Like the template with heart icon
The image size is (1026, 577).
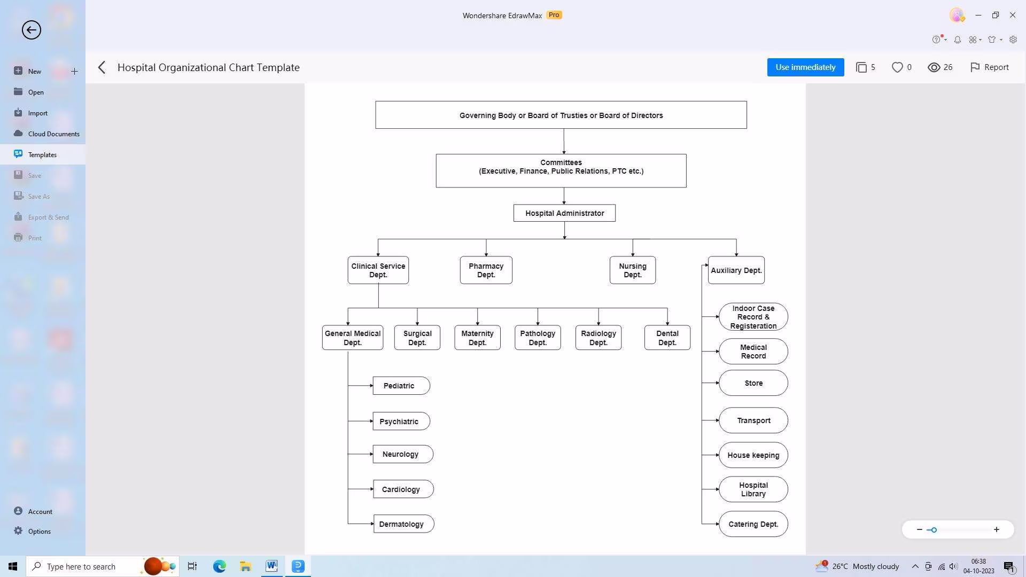pos(897,67)
